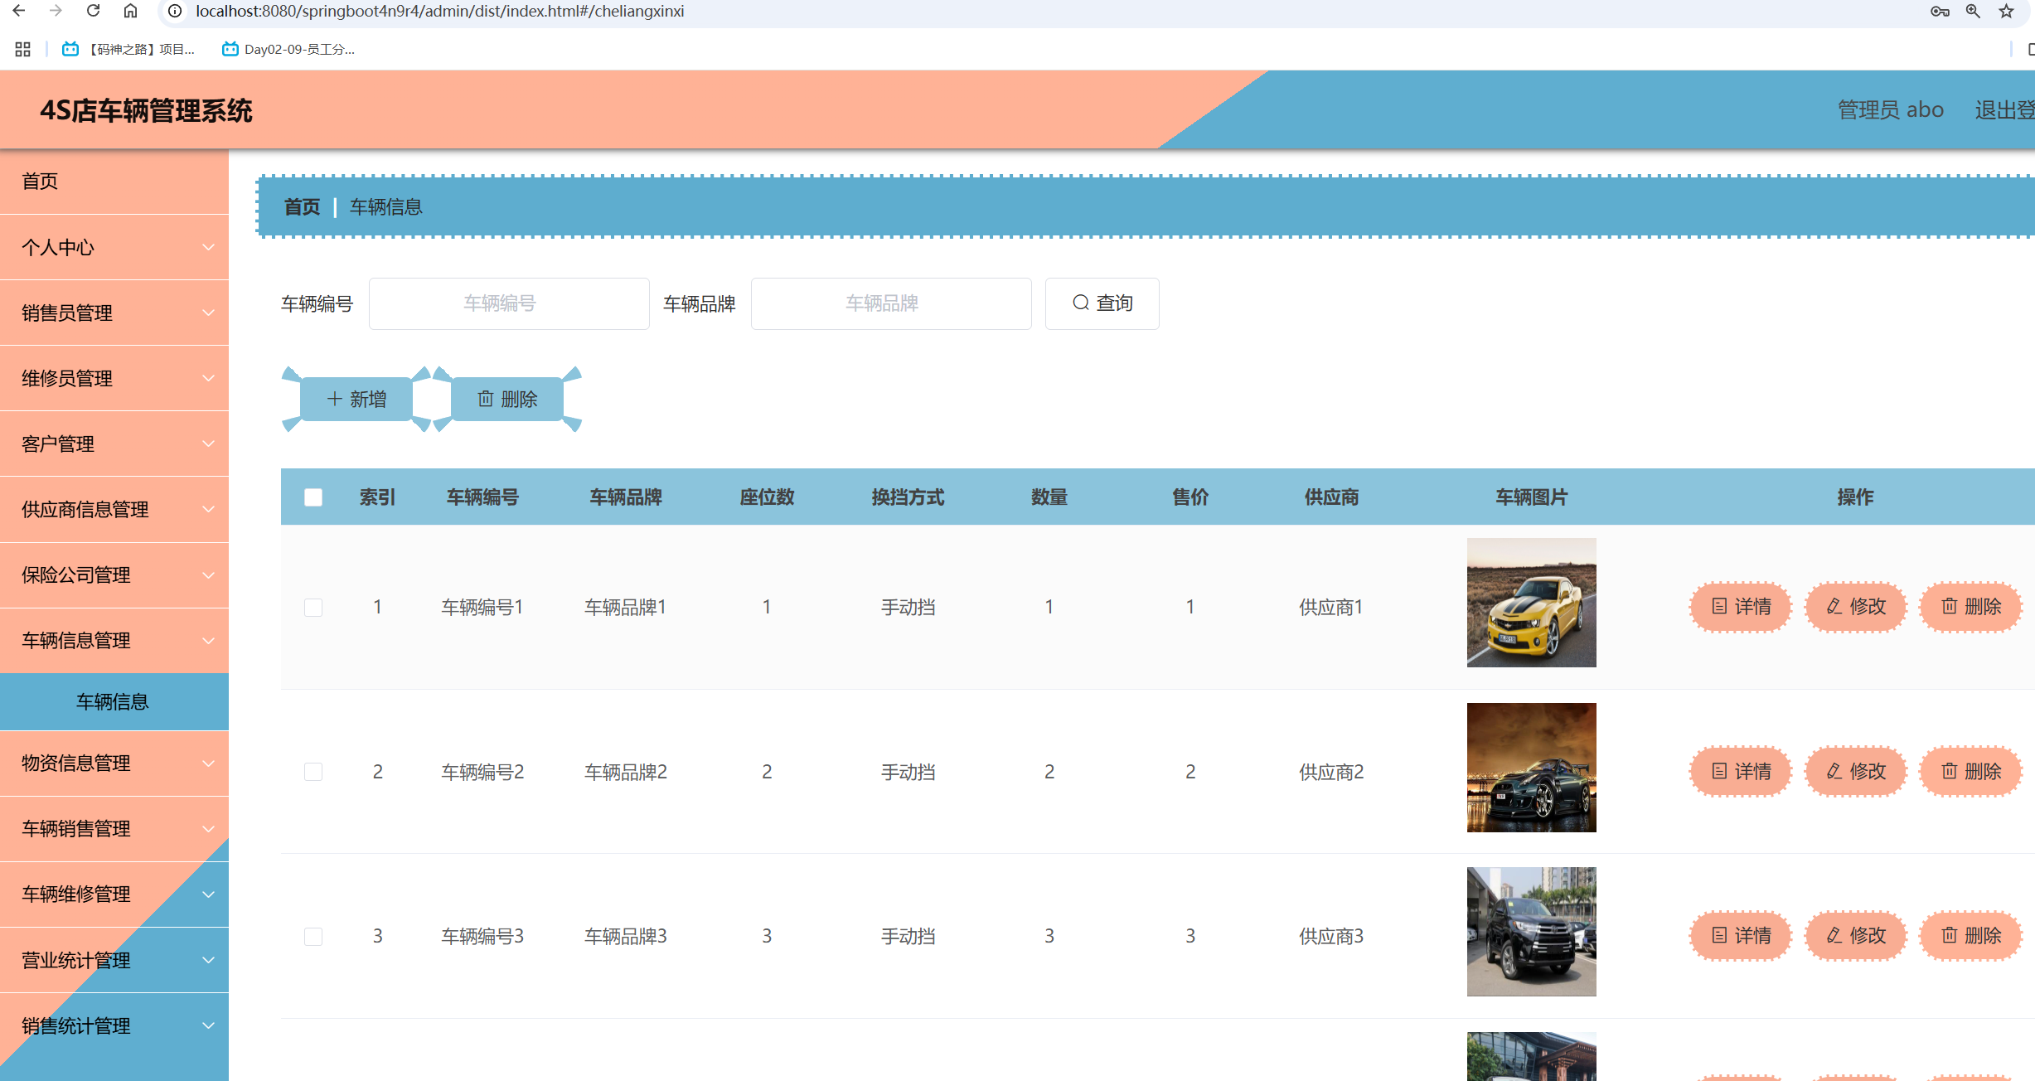
Task: Click the browser reload icon
Action: (92, 11)
